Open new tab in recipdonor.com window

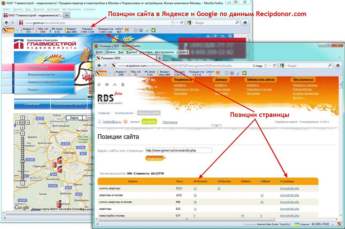[x=159, y=58]
